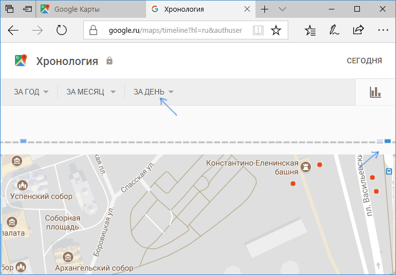Image resolution: width=396 pixels, height=275 pixels.
Task: Open a new browser tab
Action: click(265, 9)
